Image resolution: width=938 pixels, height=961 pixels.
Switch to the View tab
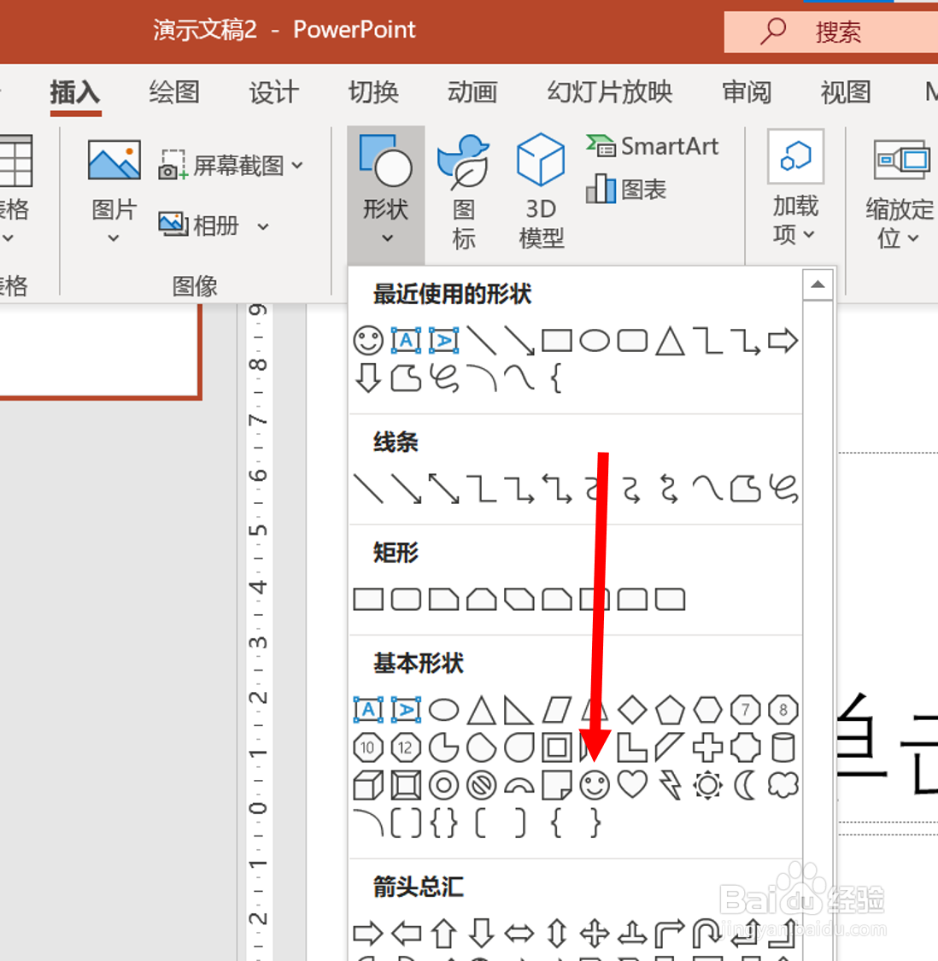click(x=846, y=93)
